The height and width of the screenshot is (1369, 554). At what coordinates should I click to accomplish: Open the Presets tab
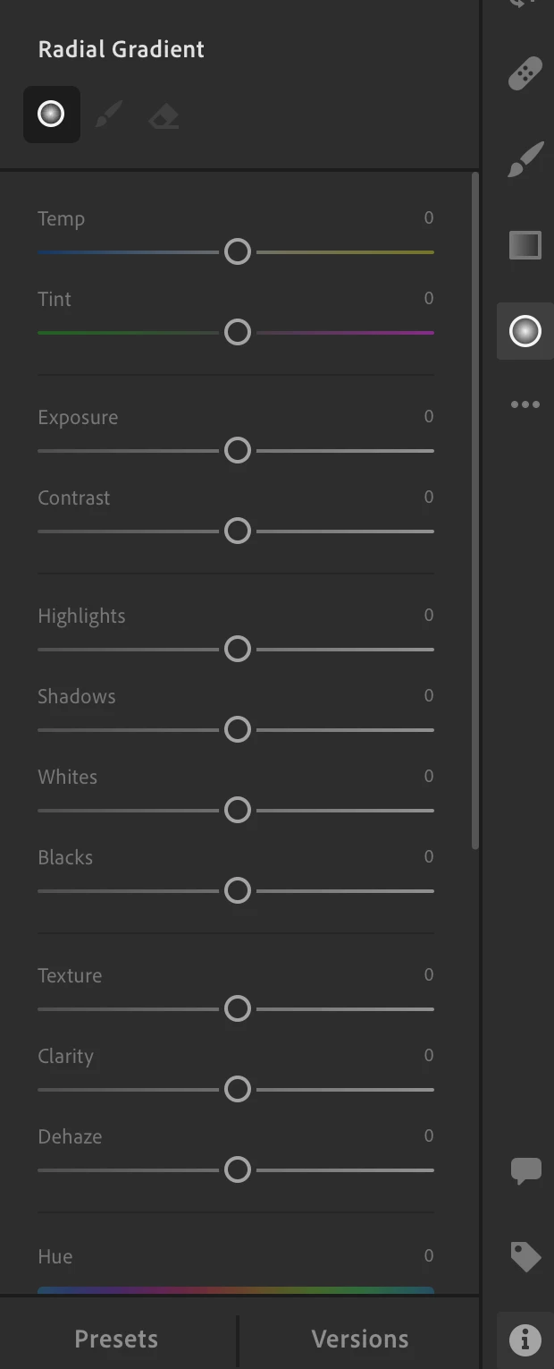point(116,1339)
